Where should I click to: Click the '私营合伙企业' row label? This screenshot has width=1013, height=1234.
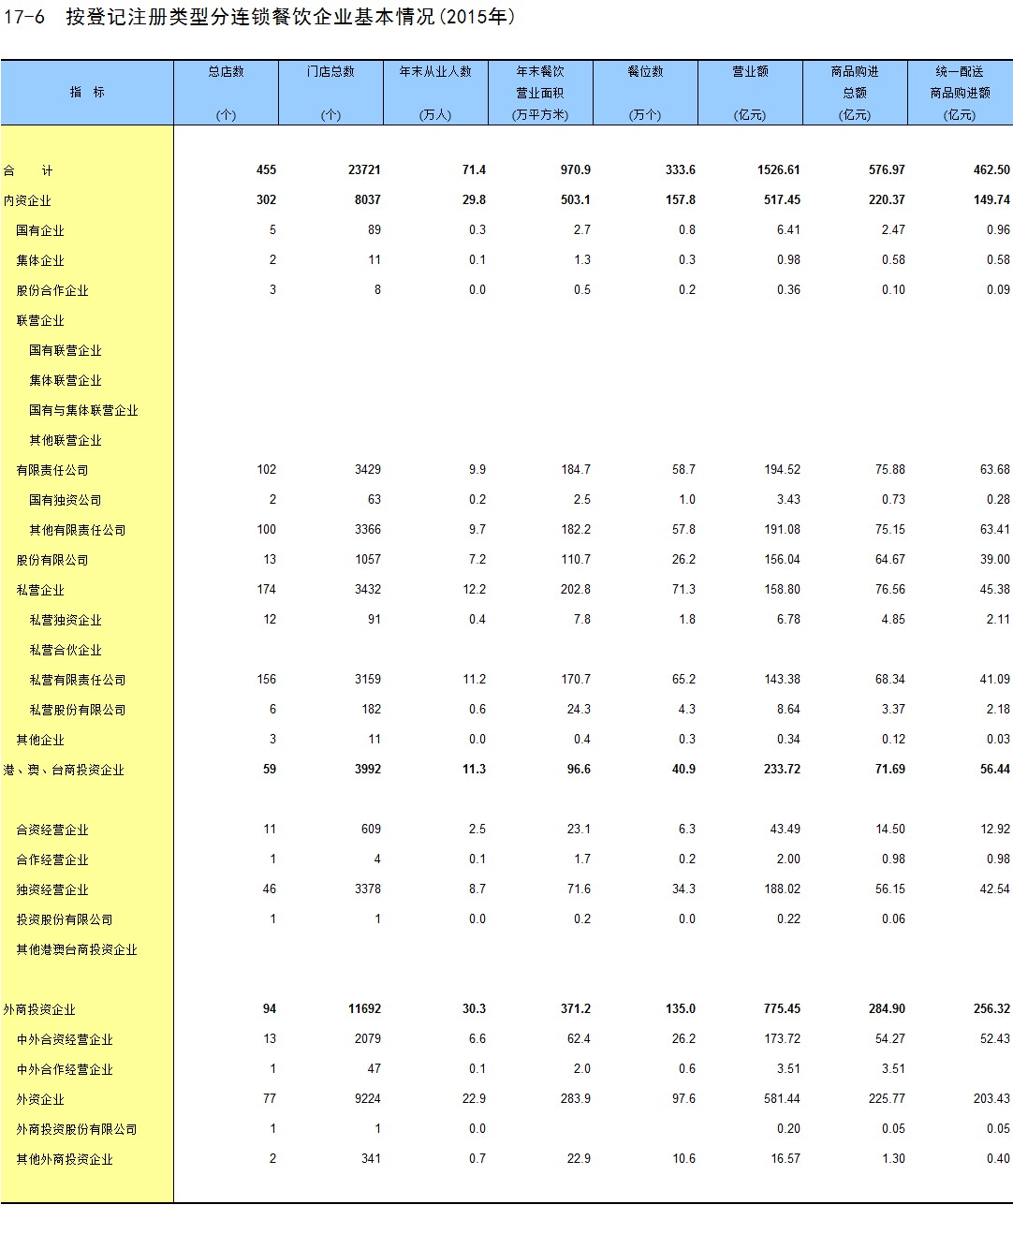coord(65,650)
